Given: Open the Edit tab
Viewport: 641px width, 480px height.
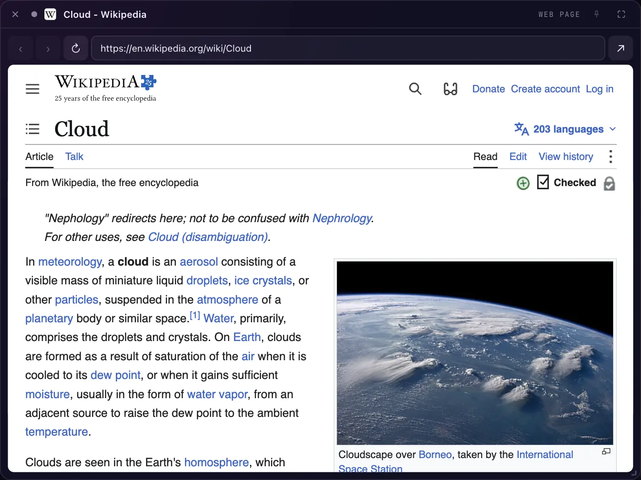Looking at the screenshot, I should (518, 157).
